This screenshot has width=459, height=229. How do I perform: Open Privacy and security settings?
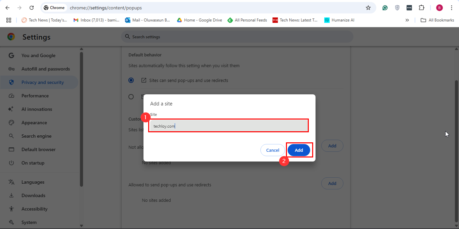(x=42, y=82)
